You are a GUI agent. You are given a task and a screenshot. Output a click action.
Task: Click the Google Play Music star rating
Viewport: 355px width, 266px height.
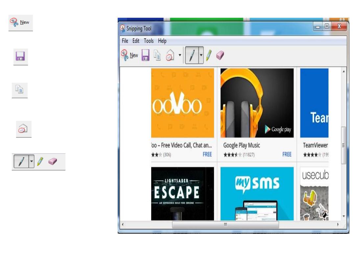pyautogui.click(x=232, y=155)
